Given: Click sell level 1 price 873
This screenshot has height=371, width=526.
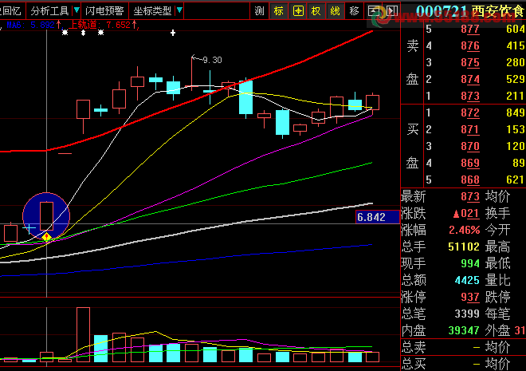Looking at the screenshot, I should tap(470, 97).
